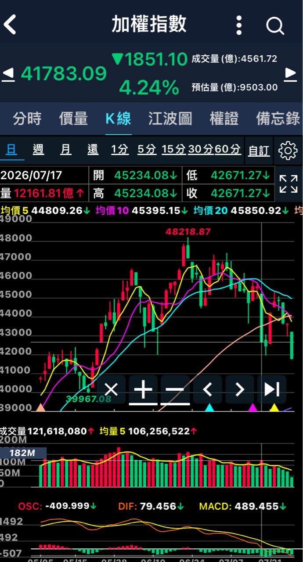Expand chart to fullscreen
The height and width of the screenshot is (562, 303).
click(x=289, y=184)
